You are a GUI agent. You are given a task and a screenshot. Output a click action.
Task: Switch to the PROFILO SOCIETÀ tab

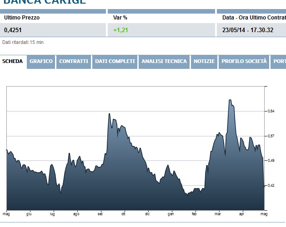point(244,62)
